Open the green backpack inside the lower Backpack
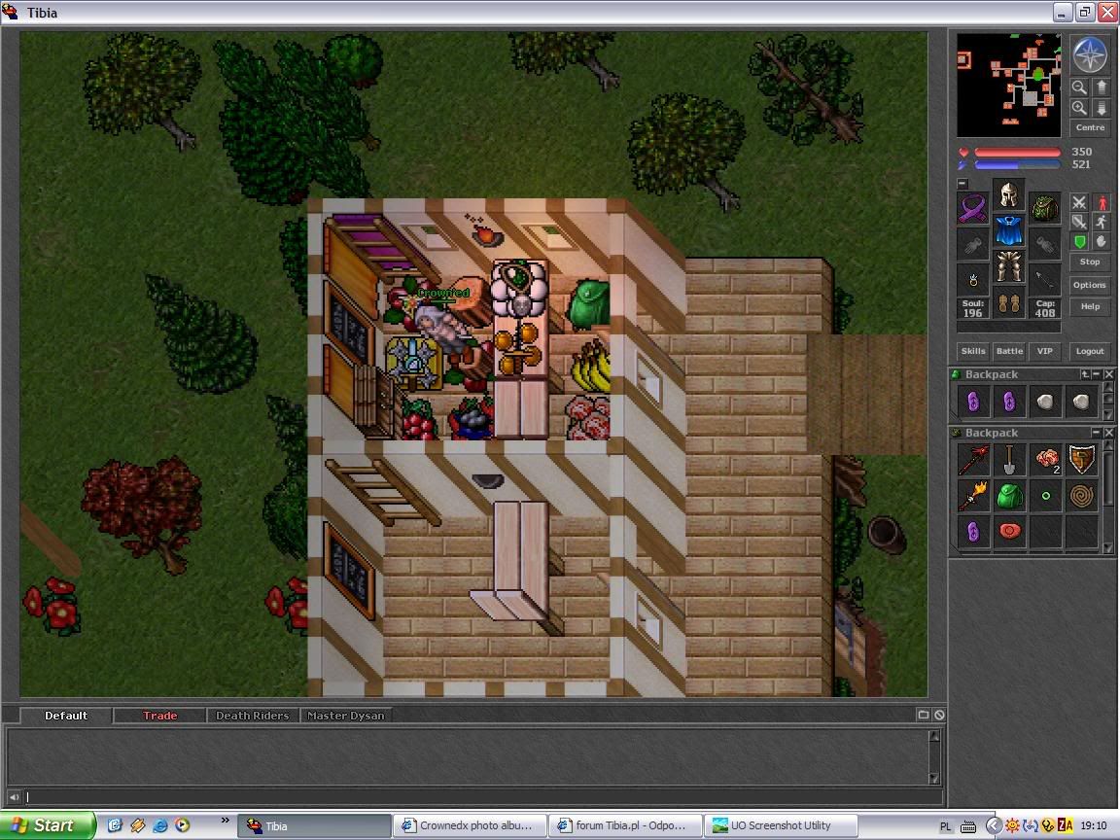This screenshot has height=840, width=1120. [x=1008, y=496]
